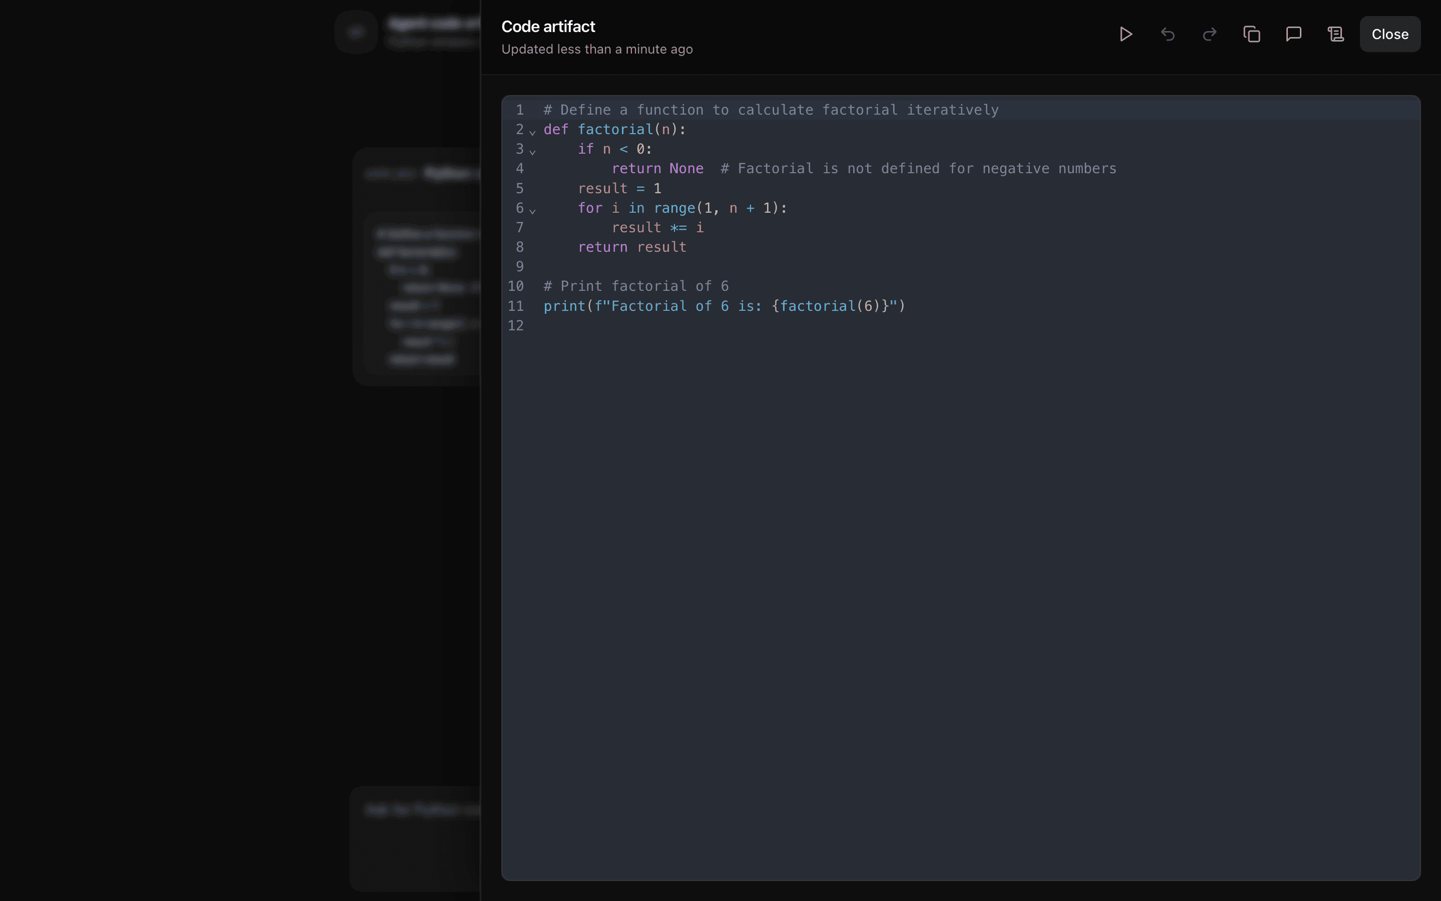Click the log scroll icon next to Close
Screen dimensions: 1441x901
[1335, 34]
